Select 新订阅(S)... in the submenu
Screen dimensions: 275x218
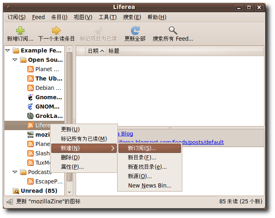[x=150, y=148]
